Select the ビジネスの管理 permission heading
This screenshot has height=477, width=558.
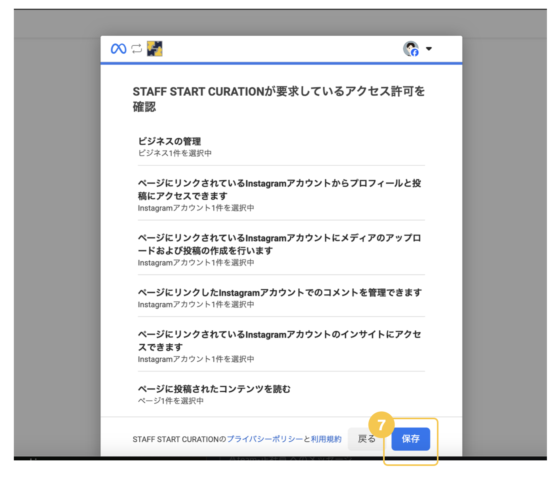coord(169,141)
